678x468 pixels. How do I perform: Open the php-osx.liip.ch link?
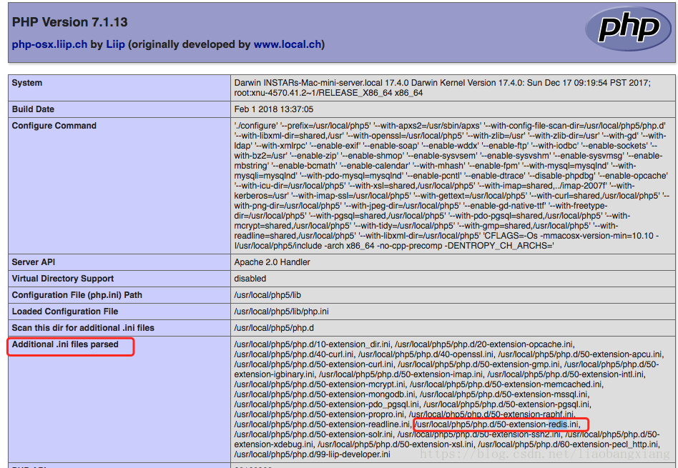49,44
